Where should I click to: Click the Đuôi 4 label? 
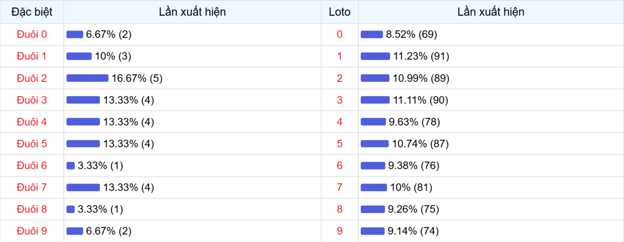tap(32, 122)
